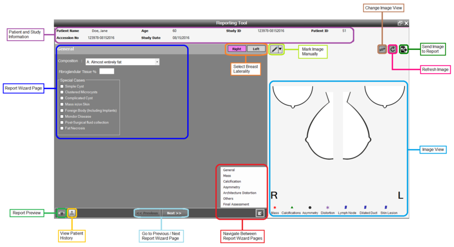Enable the Fat Necrosis checkbox
The width and height of the screenshot is (454, 247).
pos(61,128)
